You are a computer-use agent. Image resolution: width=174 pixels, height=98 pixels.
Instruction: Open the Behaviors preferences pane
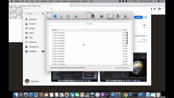(x=61, y=17)
